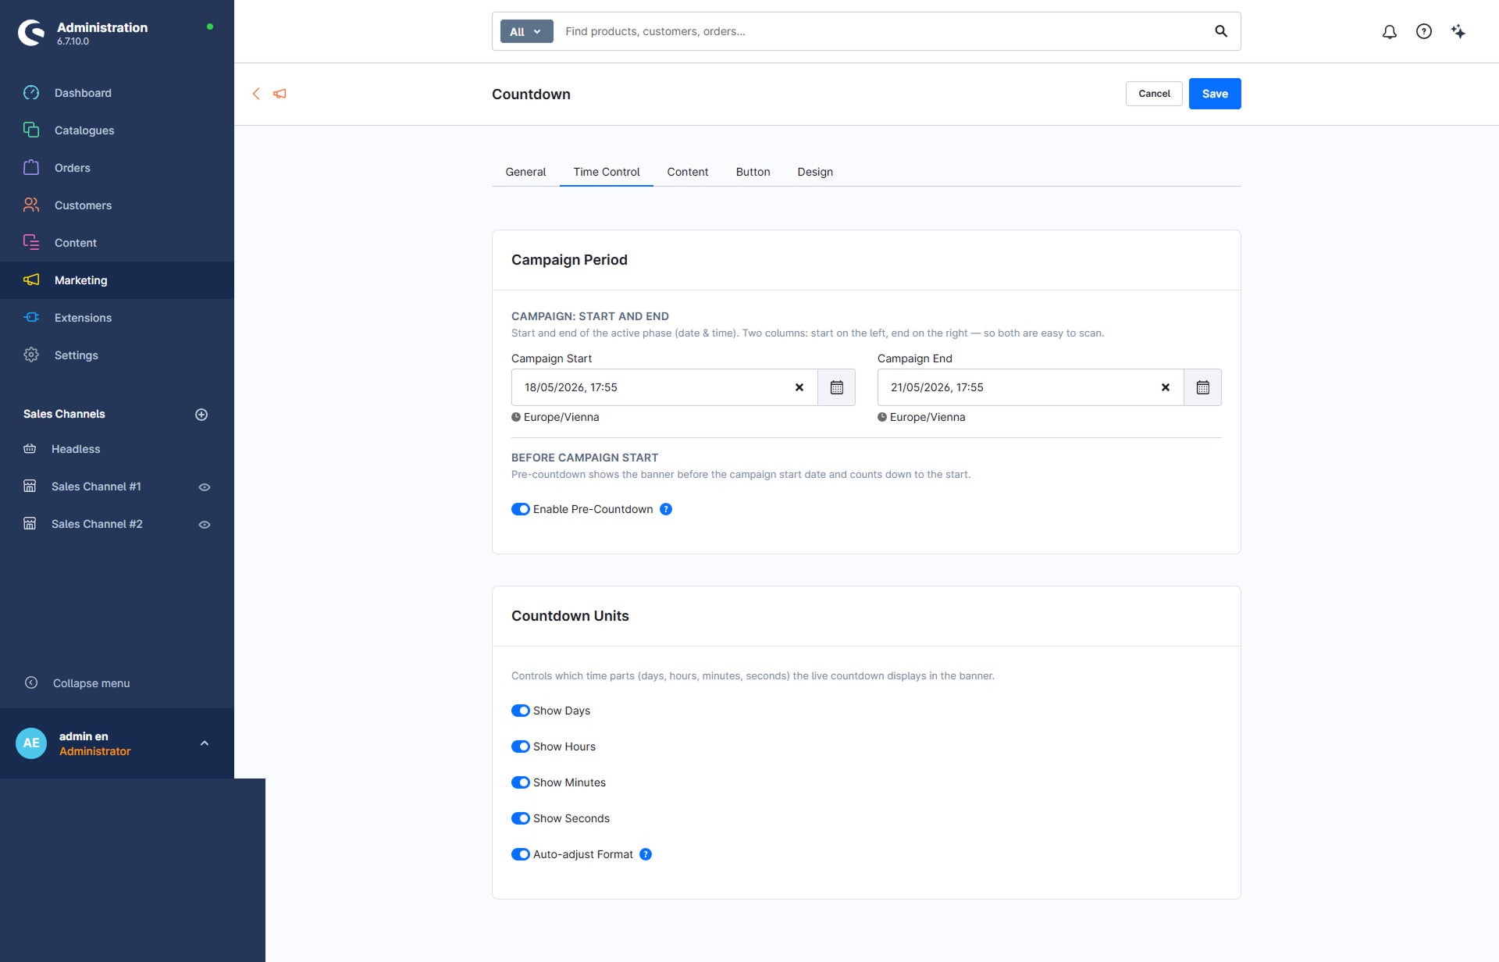Open the Button tab
The image size is (1499, 962).
(x=753, y=172)
